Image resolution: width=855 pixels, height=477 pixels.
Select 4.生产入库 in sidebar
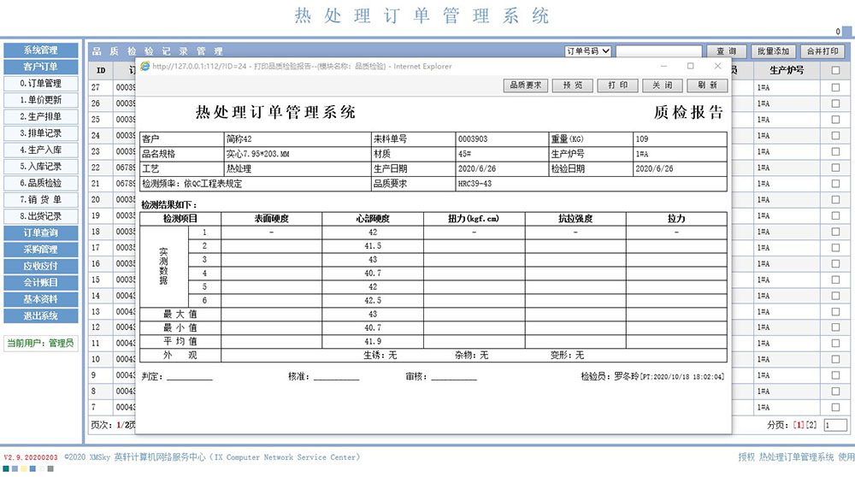[41, 150]
